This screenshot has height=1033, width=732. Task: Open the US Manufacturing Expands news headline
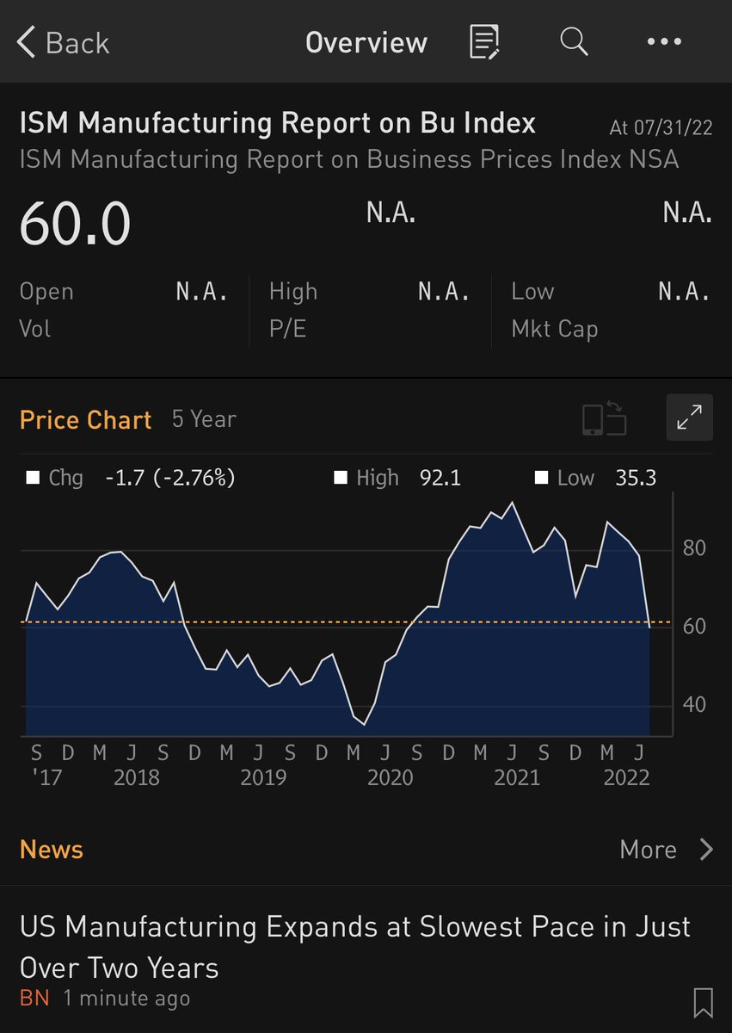(355, 946)
